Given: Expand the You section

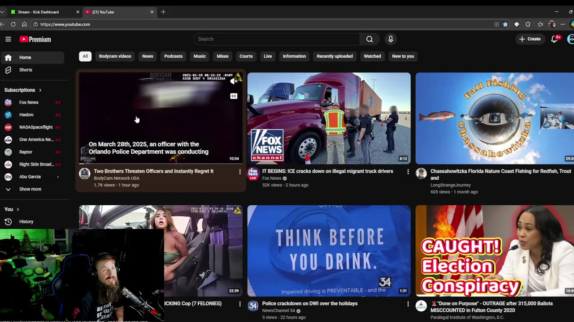Looking at the screenshot, I should coord(12,209).
